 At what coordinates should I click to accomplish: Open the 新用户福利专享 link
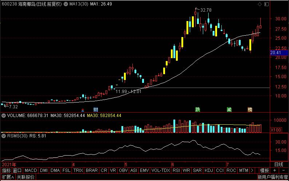pyautogui.click(x=273, y=177)
